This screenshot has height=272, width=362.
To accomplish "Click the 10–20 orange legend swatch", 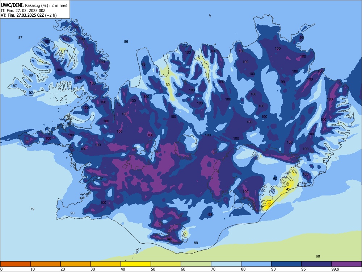I will coord(46,264).
